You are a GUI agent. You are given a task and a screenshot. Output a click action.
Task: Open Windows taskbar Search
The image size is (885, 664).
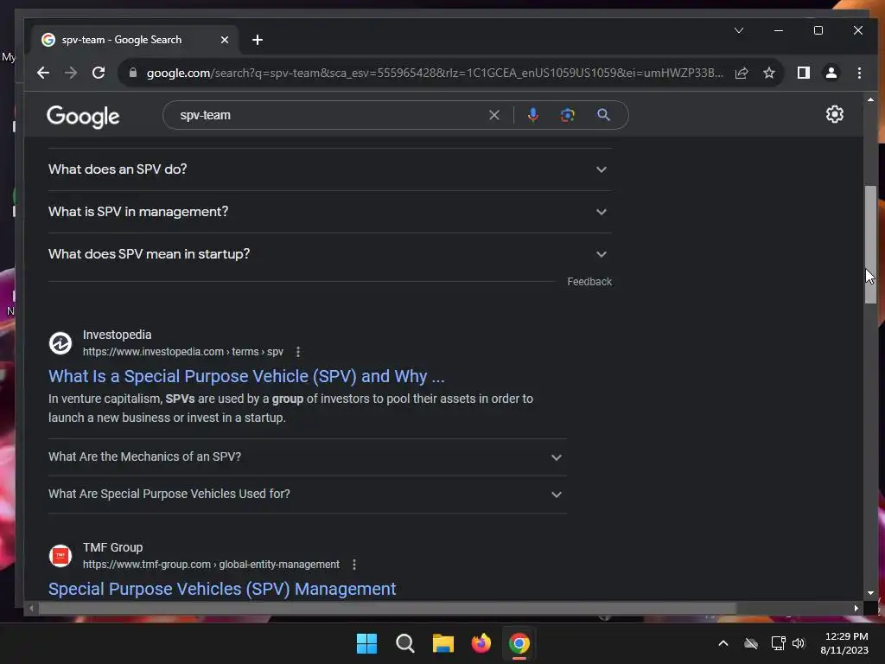404,643
